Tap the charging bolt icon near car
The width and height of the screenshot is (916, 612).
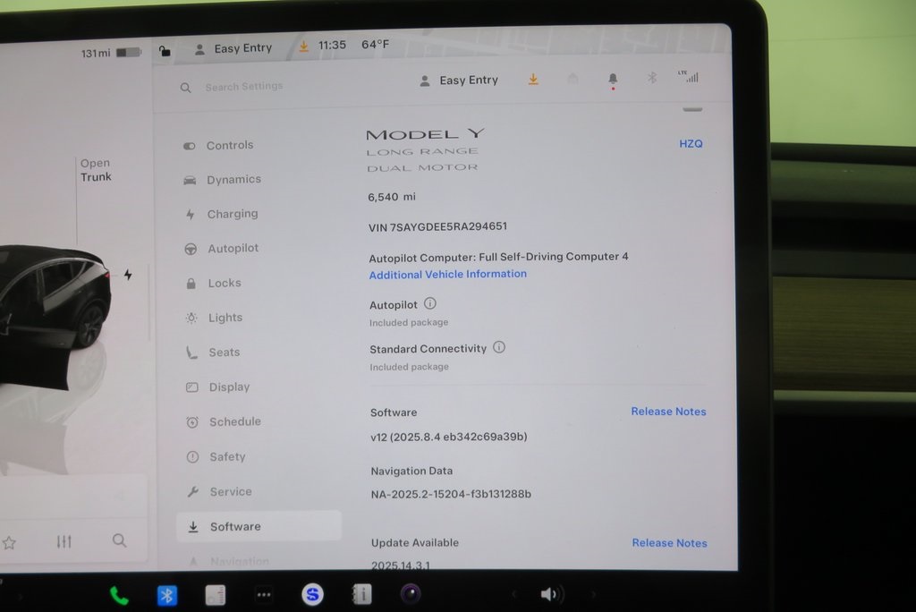128,274
